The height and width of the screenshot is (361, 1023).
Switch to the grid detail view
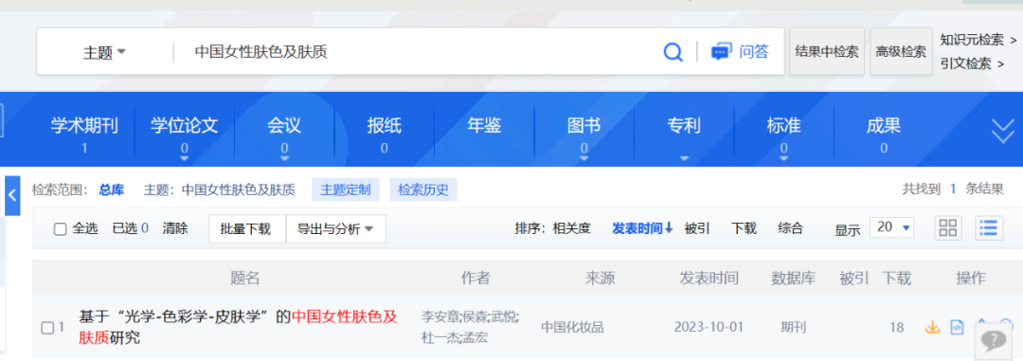click(x=948, y=227)
